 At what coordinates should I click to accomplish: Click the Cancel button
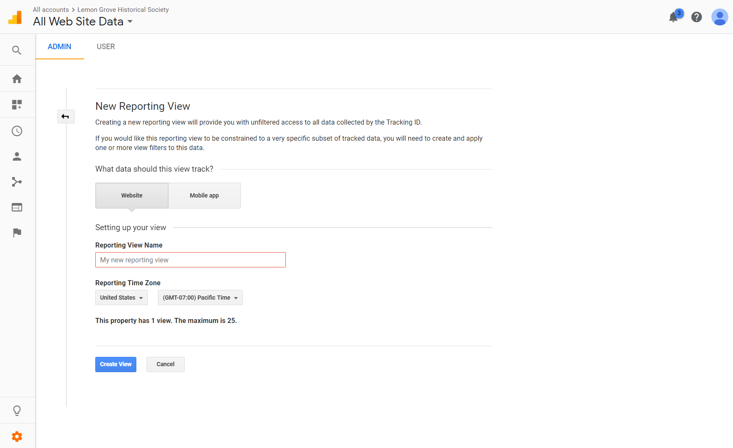click(166, 365)
